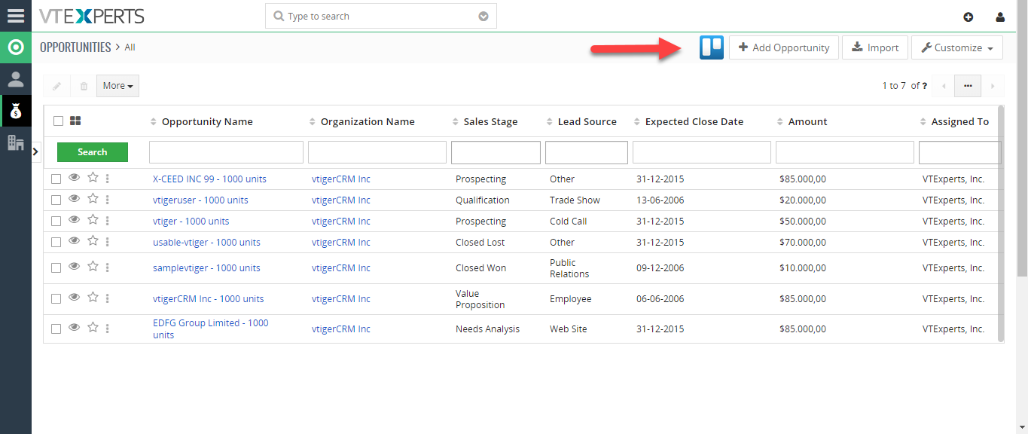
Task: Click the Expected Close Date filter field
Action: click(x=702, y=152)
